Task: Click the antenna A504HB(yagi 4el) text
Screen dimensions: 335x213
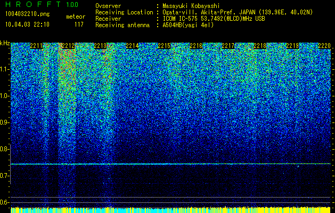Action: [188, 25]
